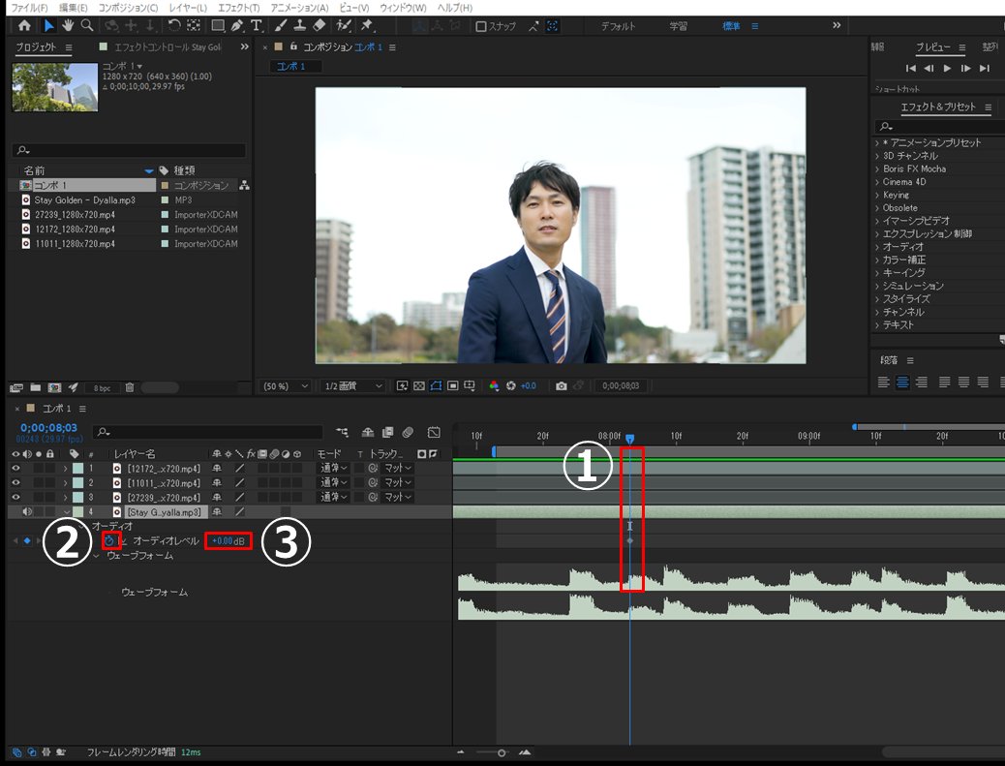The image size is (1005, 766).
Task: Open the 50% magnification dropdown
Action: point(286,385)
